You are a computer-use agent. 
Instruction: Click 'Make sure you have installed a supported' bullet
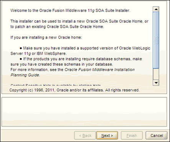coord(85,48)
